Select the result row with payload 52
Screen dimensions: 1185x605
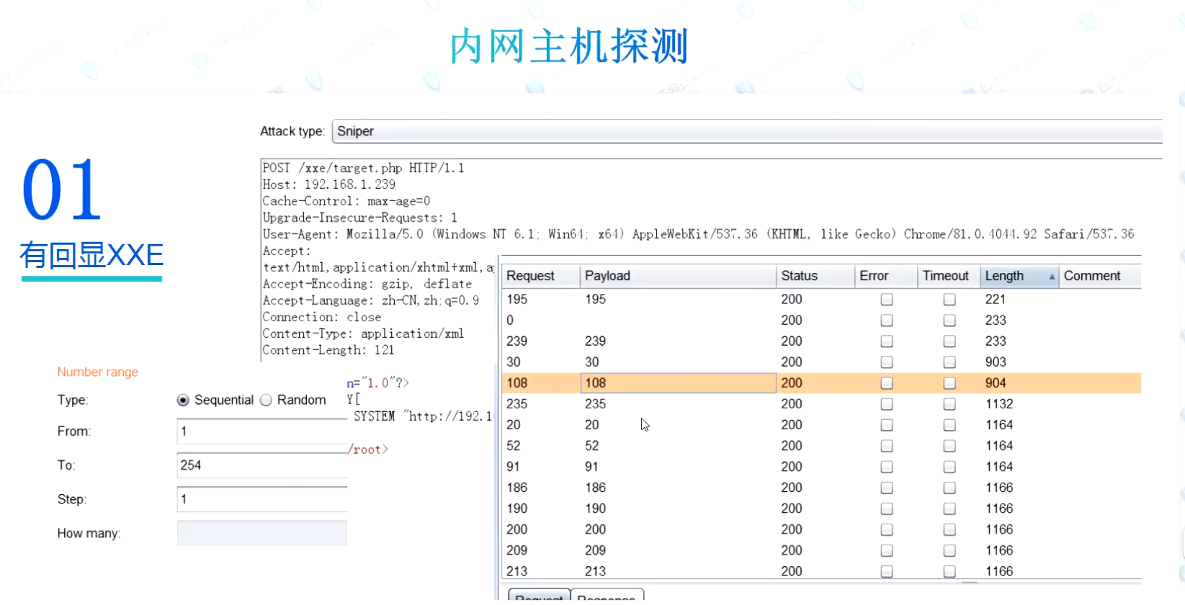click(821, 446)
